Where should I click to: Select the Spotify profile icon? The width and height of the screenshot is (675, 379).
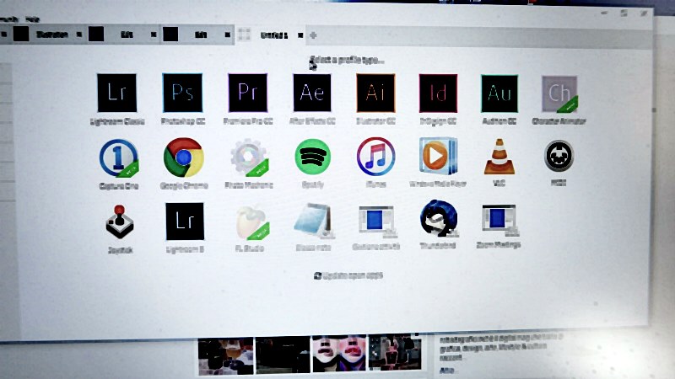pyautogui.click(x=313, y=157)
